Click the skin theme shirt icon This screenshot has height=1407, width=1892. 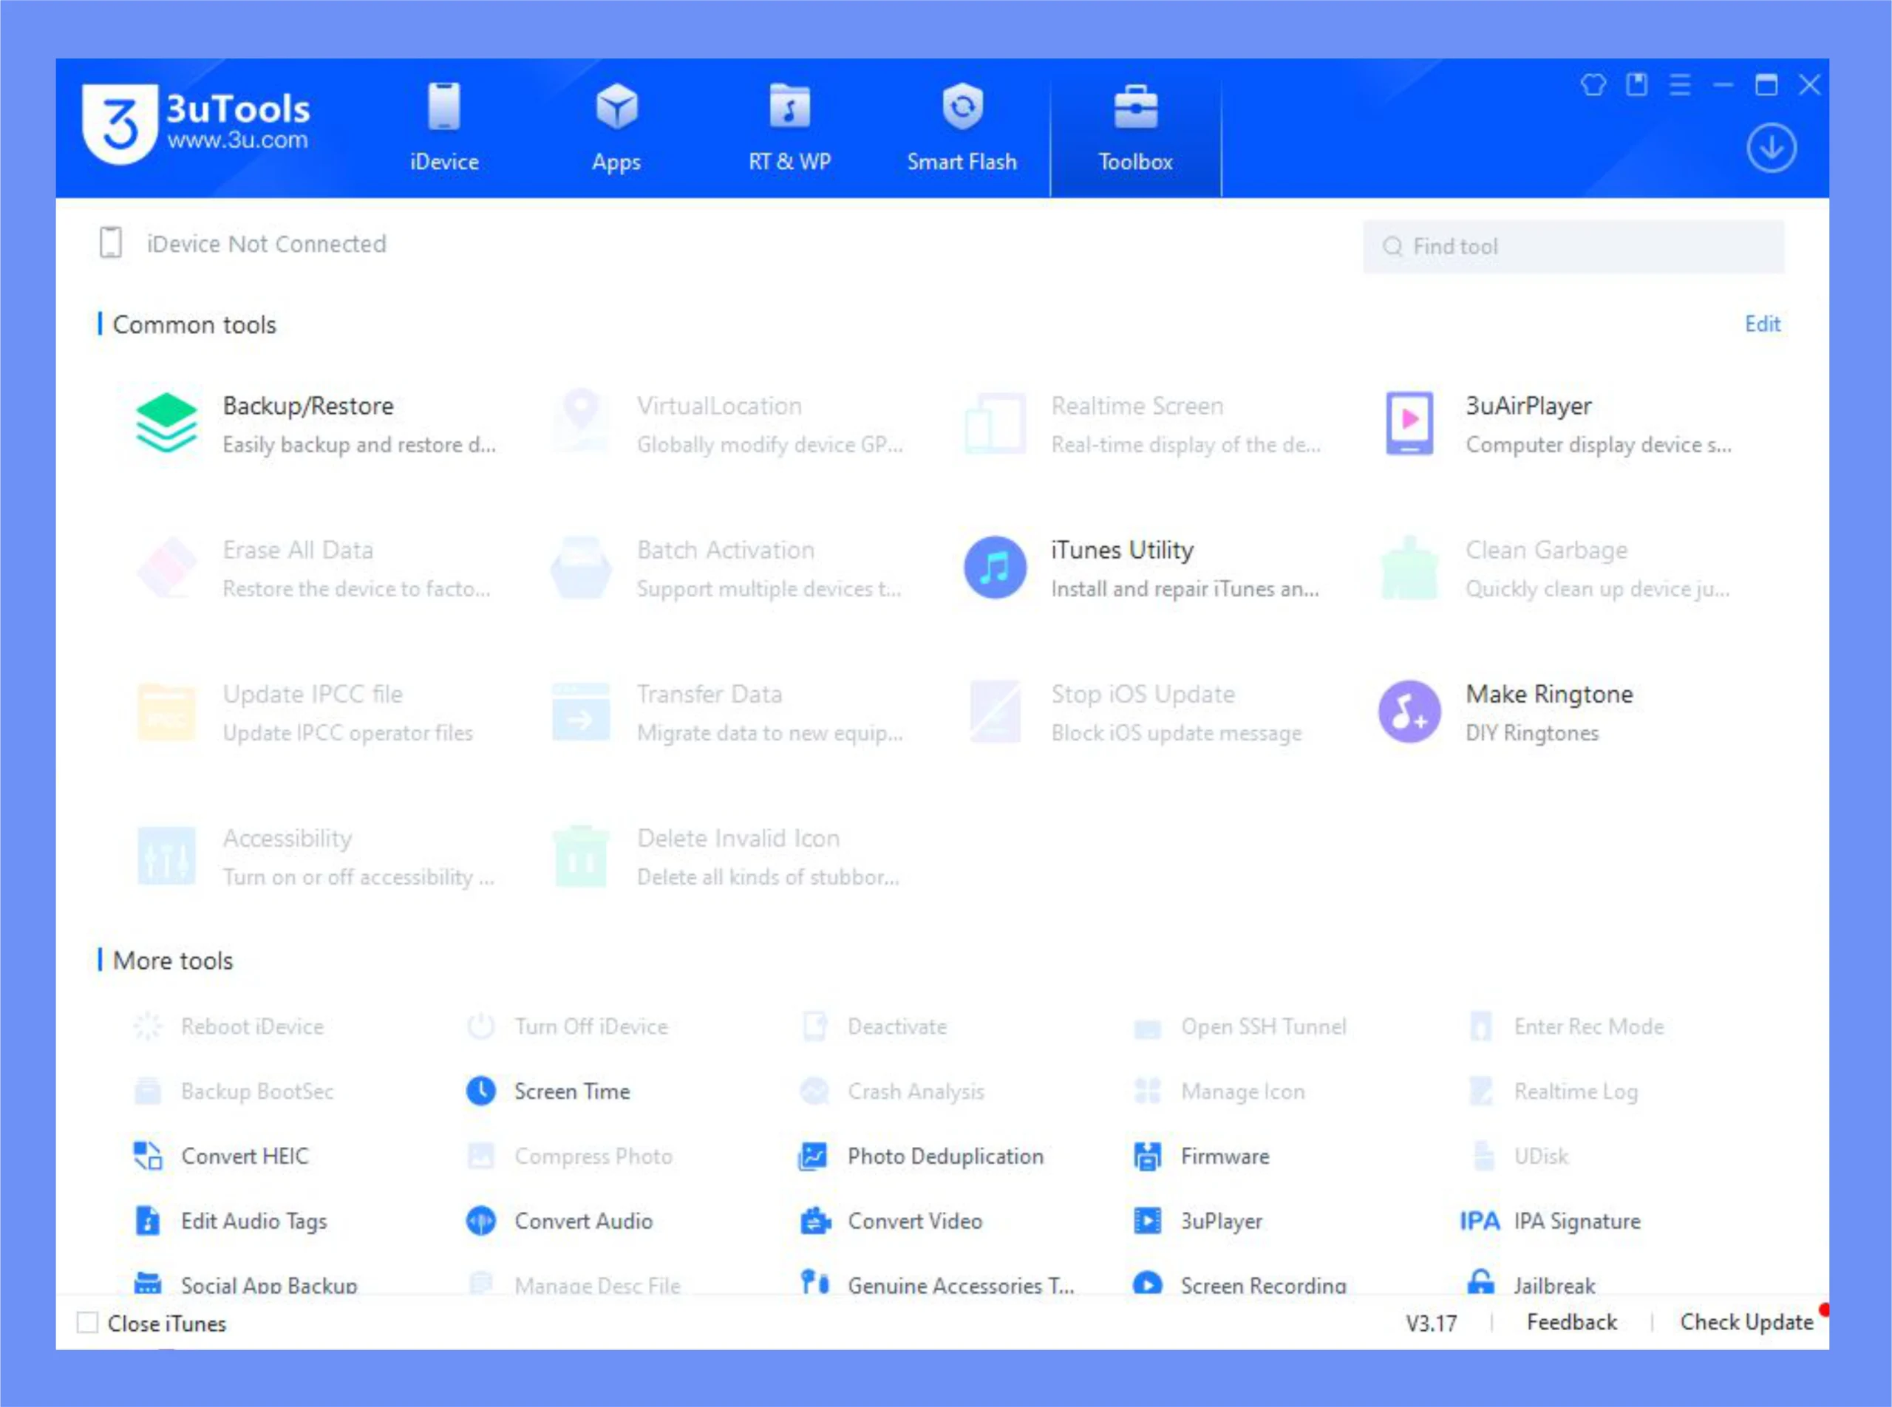[1593, 85]
